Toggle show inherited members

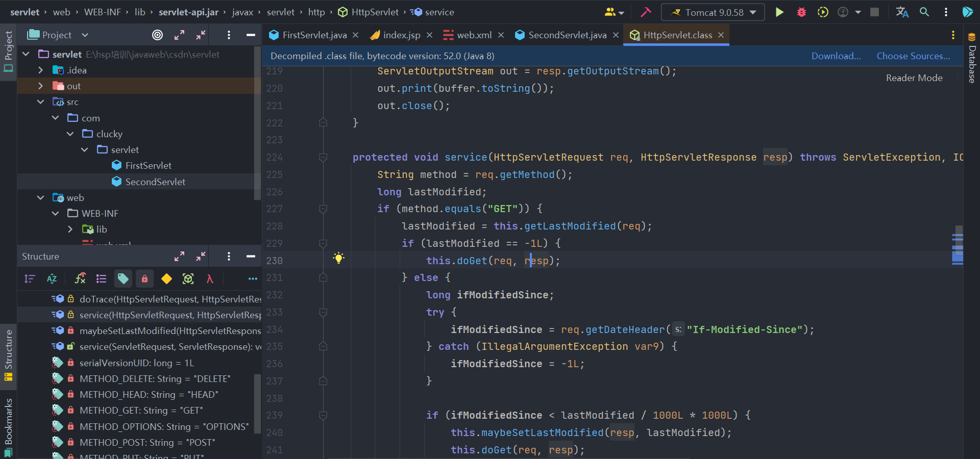[80, 278]
